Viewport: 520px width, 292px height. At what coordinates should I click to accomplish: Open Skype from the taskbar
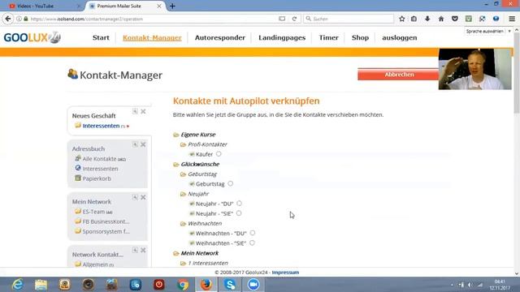[230, 285]
